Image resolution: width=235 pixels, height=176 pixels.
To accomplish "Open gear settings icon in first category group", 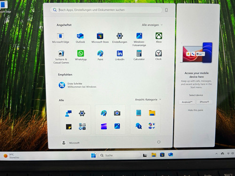I will pyautogui.click(x=82, y=113).
